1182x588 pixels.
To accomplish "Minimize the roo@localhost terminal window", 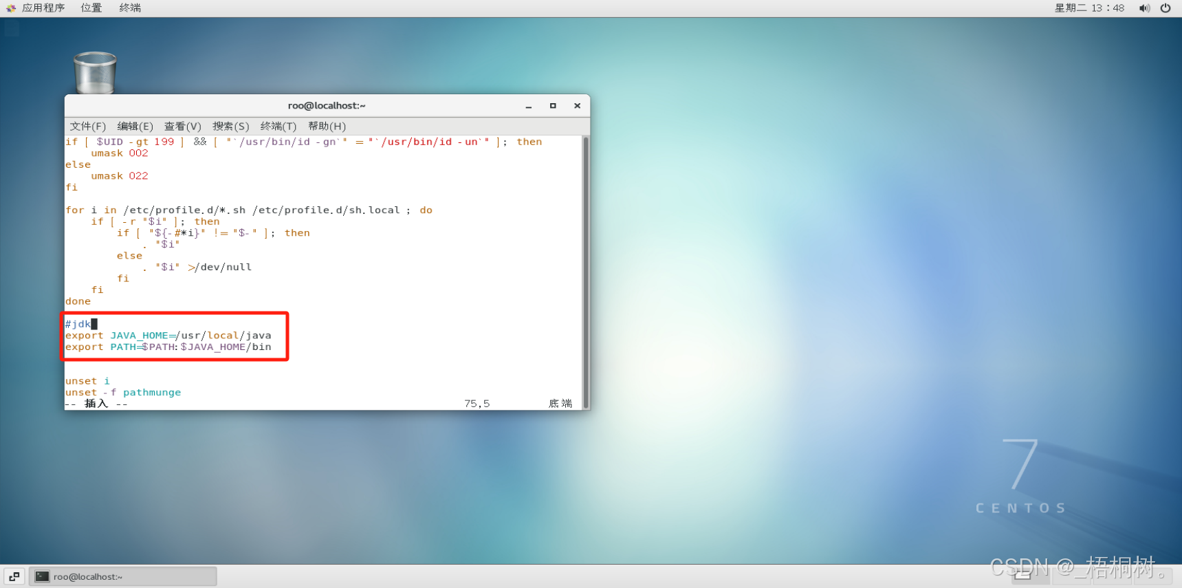I will click(529, 106).
